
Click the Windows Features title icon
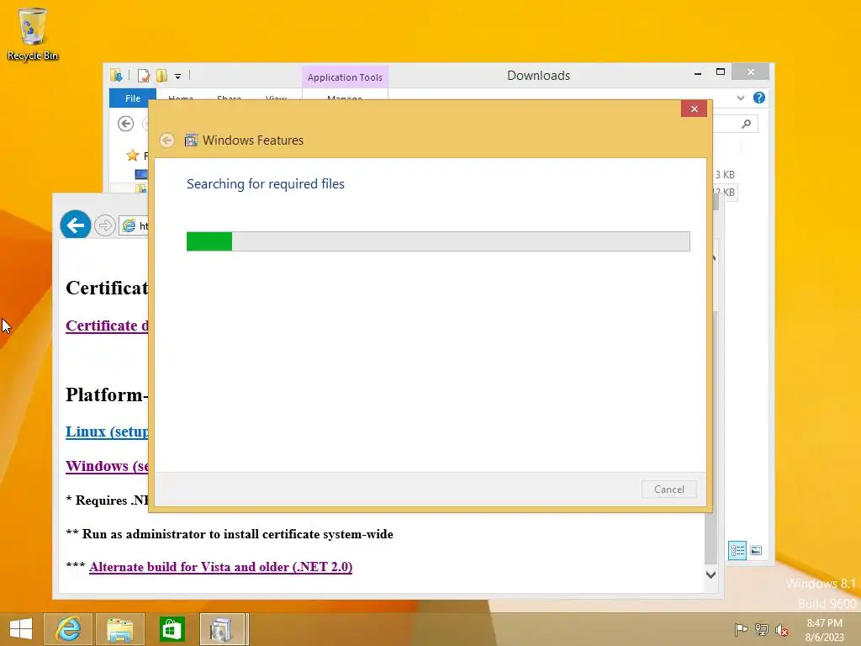(x=191, y=140)
